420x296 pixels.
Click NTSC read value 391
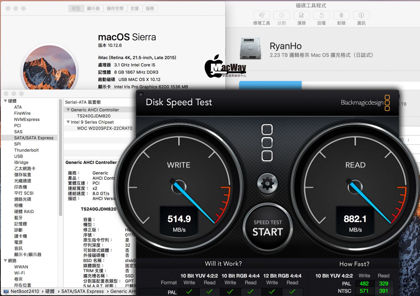383,291
